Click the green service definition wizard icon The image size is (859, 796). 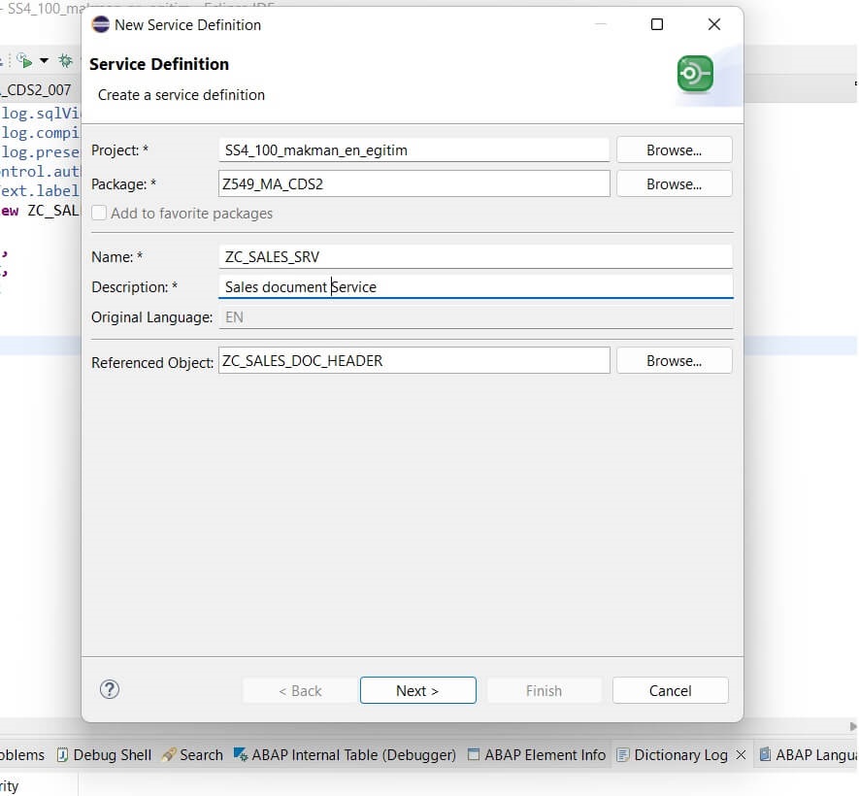point(695,74)
